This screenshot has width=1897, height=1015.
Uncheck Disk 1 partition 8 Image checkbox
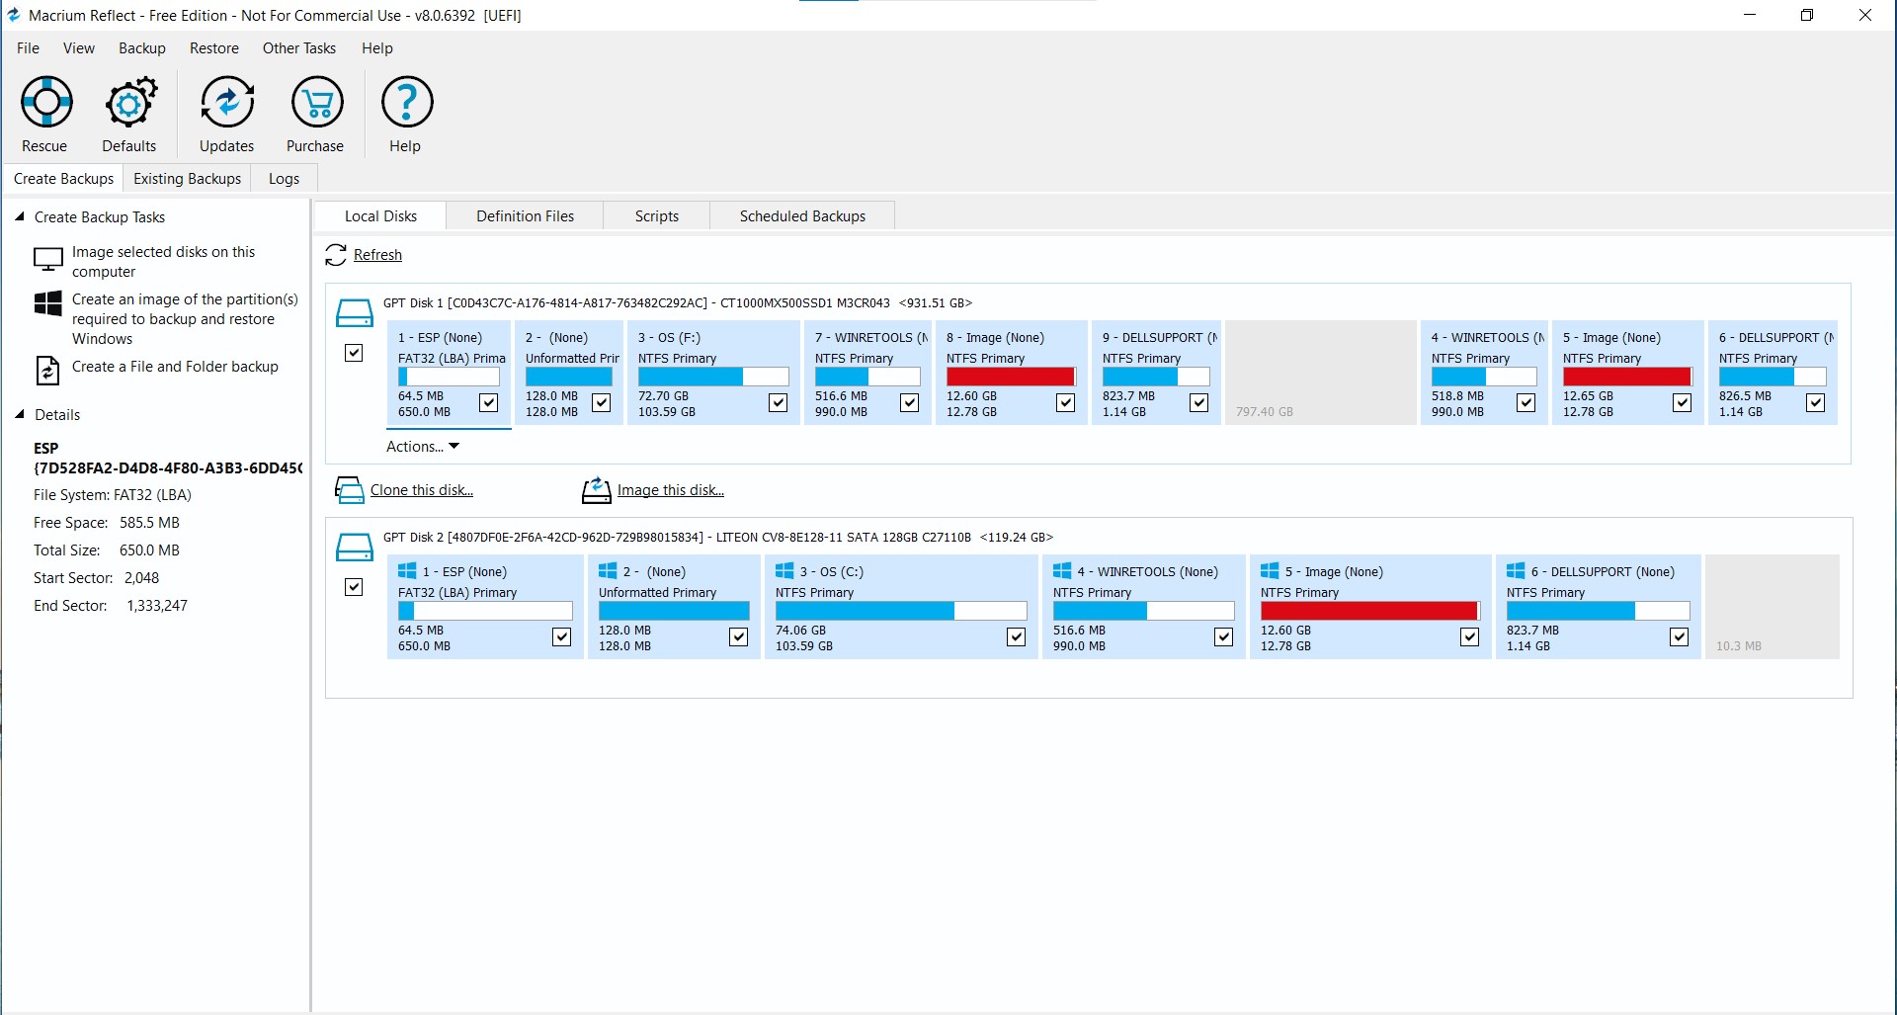1065,402
